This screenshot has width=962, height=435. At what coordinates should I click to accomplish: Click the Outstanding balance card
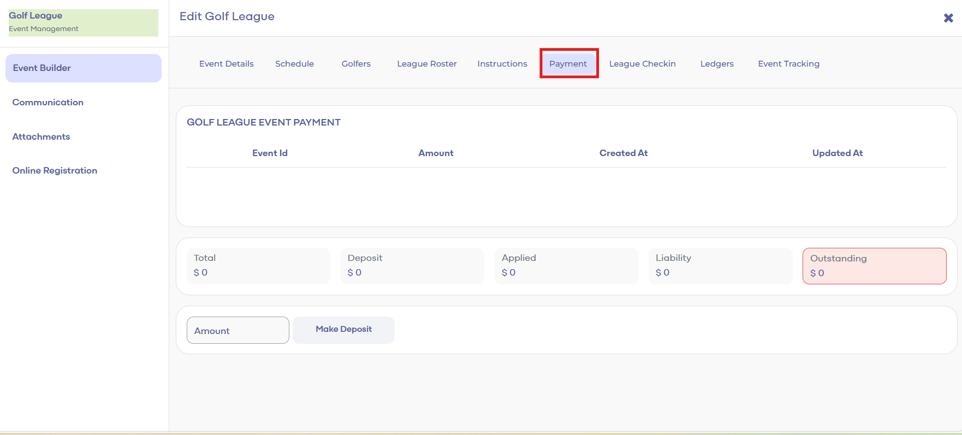pos(874,266)
